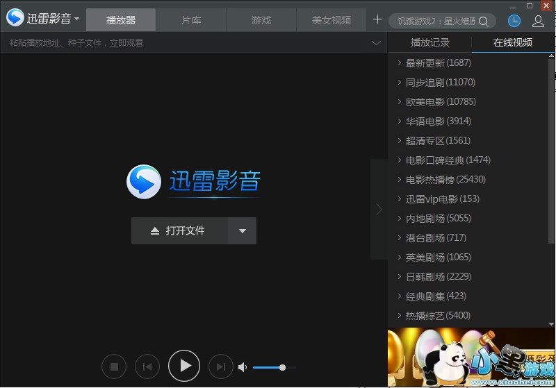This screenshot has width=556, height=388.
Task: Expand 电影口碑经典 (1474) category
Action: pyautogui.click(x=399, y=160)
